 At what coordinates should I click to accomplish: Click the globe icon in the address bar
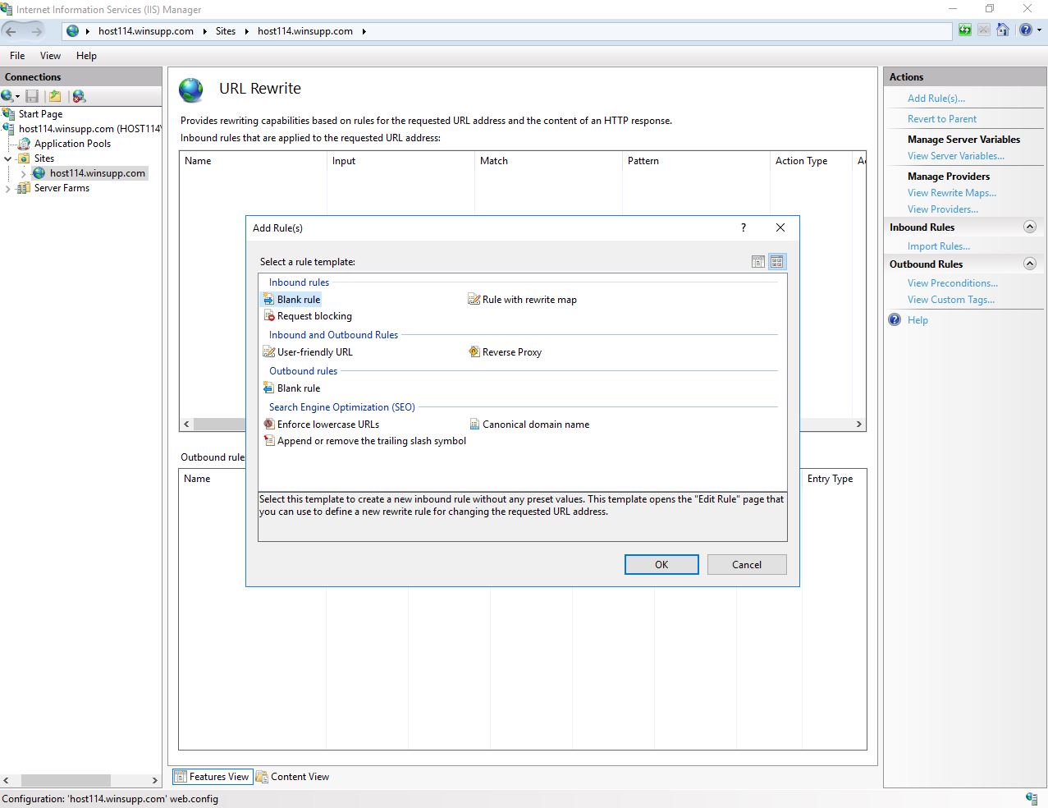tap(73, 31)
